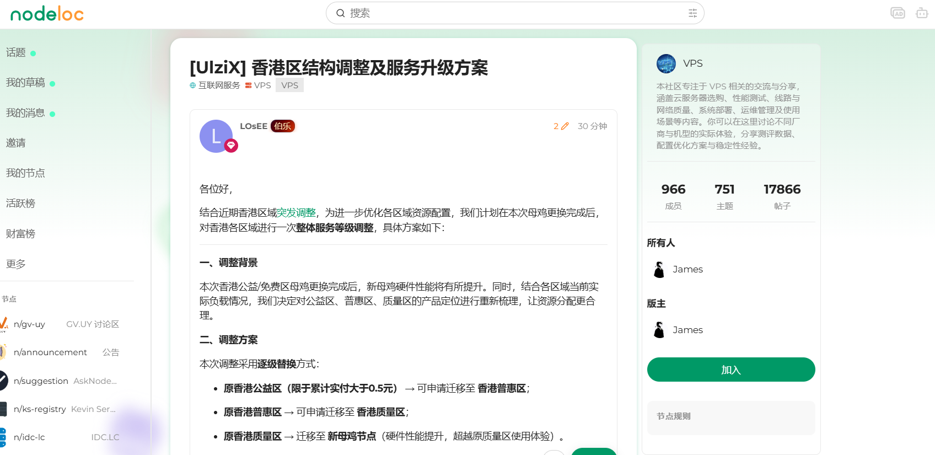Click the n/idc-lc node icon
This screenshot has height=455, width=935.
3,437
